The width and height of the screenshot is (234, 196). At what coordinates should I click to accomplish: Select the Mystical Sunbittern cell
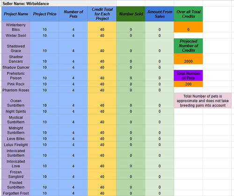tap(16, 120)
